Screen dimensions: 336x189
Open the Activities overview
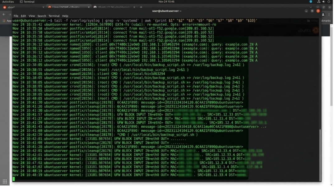pyautogui.click(x=8, y=2)
